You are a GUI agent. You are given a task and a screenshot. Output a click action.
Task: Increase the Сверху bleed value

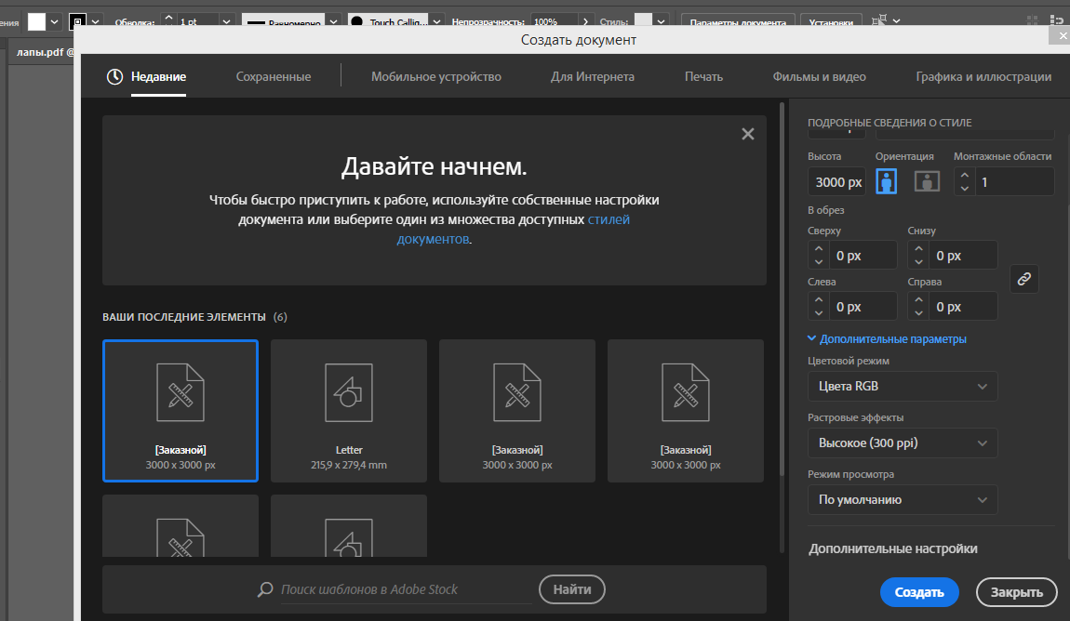[x=819, y=249]
